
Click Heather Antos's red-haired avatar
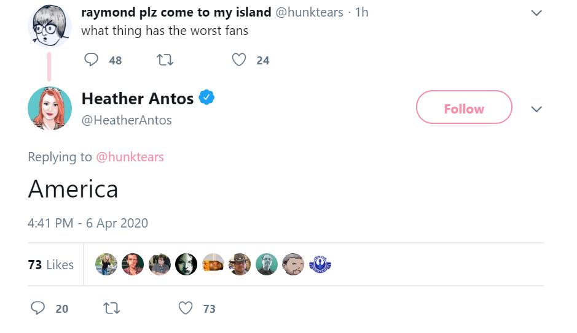pos(49,109)
